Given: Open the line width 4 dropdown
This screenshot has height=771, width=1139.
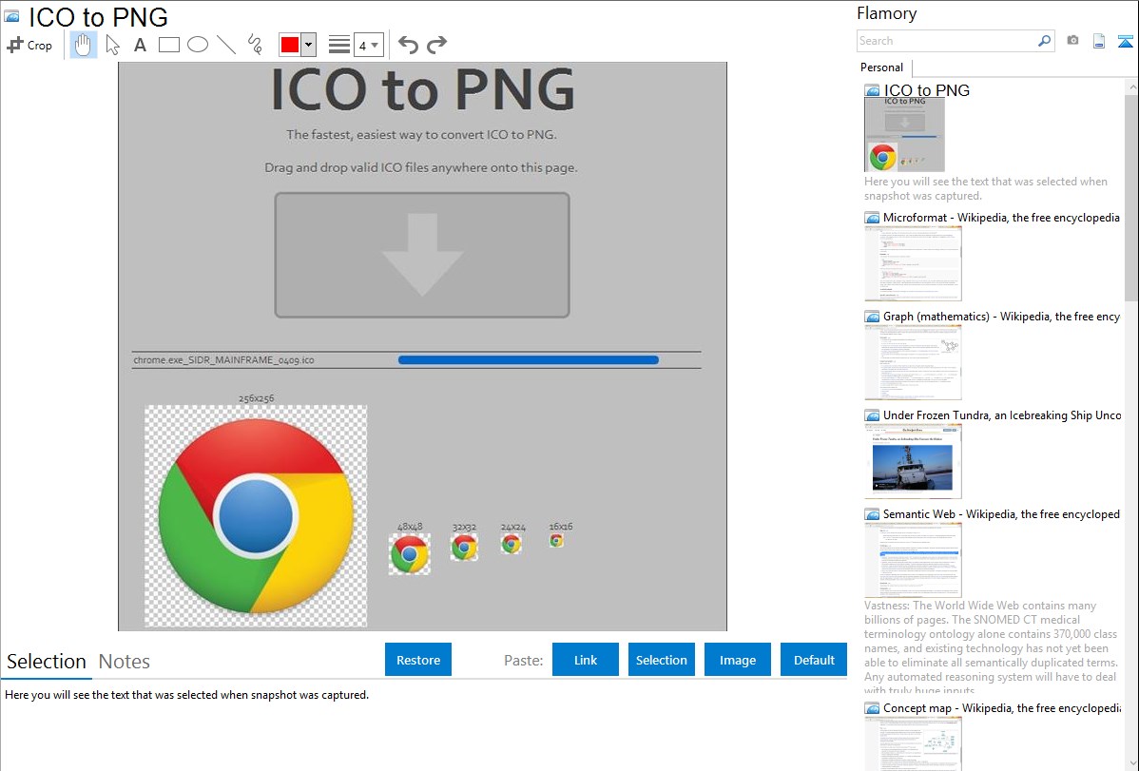Looking at the screenshot, I should [x=368, y=45].
